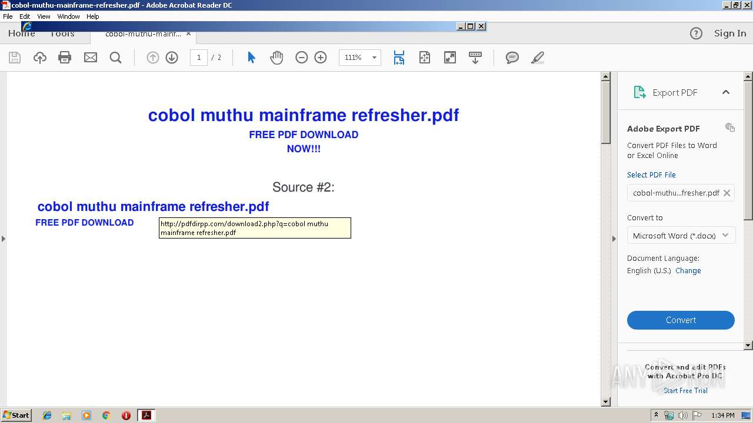
Task: Open the Window menu
Action: (68, 16)
